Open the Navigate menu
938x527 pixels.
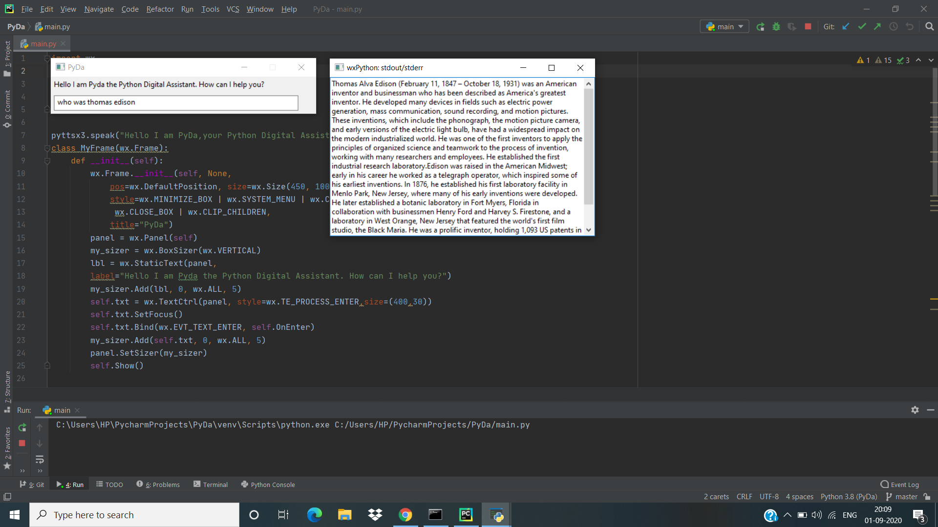[x=99, y=9]
